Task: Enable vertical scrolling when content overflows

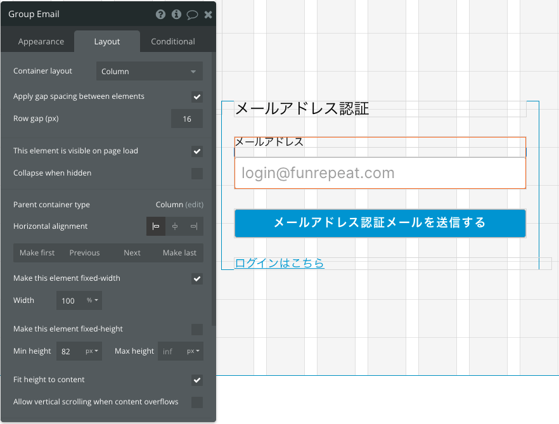Action: [x=196, y=402]
